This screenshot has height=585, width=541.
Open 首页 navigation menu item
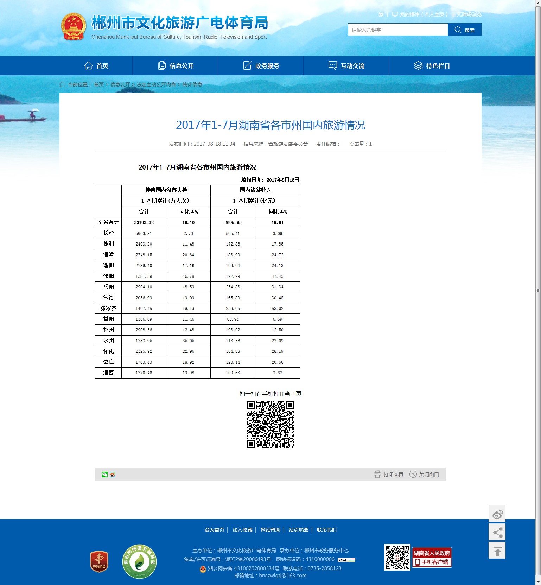(96, 66)
